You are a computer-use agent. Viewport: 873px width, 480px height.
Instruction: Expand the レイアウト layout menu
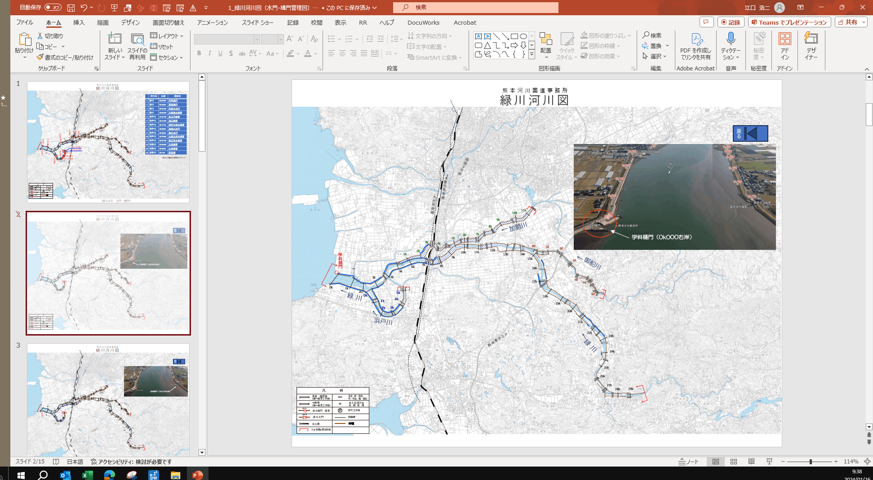point(167,36)
